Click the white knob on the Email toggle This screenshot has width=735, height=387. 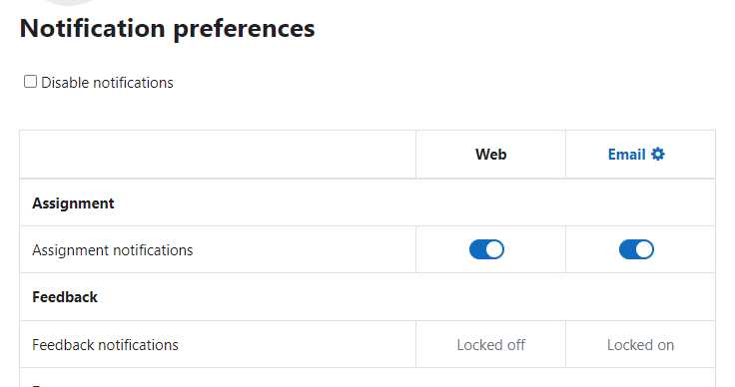(x=644, y=249)
